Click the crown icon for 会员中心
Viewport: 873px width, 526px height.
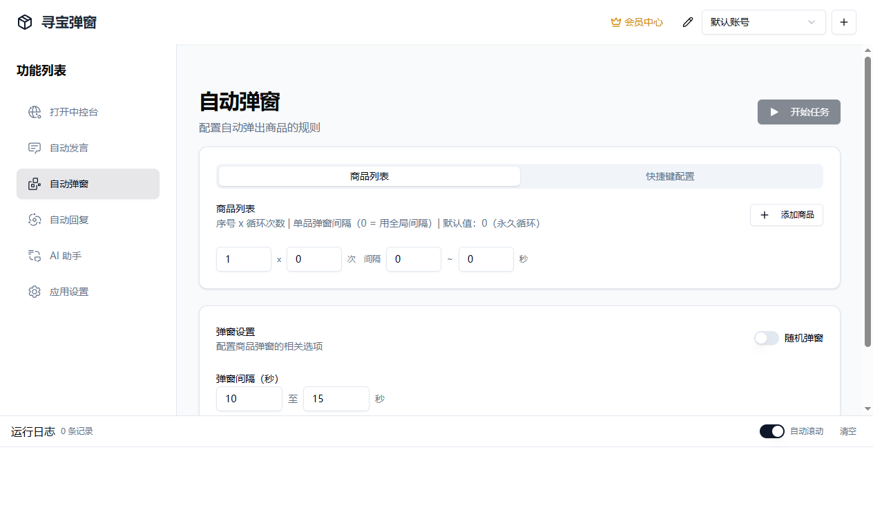pos(616,22)
